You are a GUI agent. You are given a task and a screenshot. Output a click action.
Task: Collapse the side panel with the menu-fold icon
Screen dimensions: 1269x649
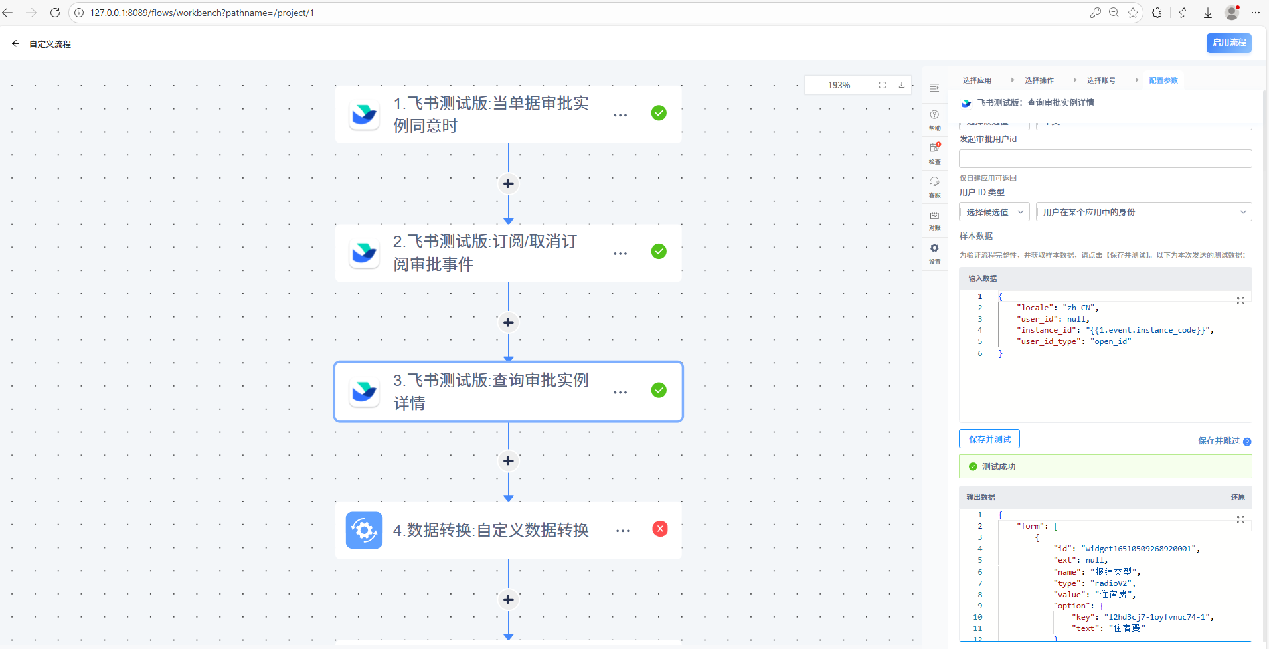coord(934,88)
